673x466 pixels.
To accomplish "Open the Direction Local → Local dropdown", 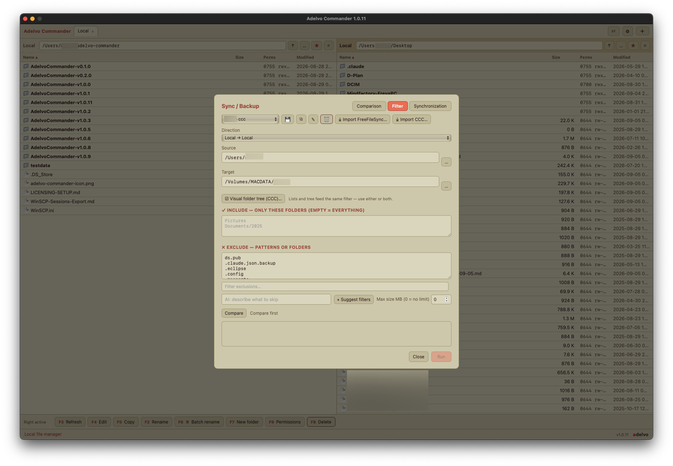I will [336, 138].
